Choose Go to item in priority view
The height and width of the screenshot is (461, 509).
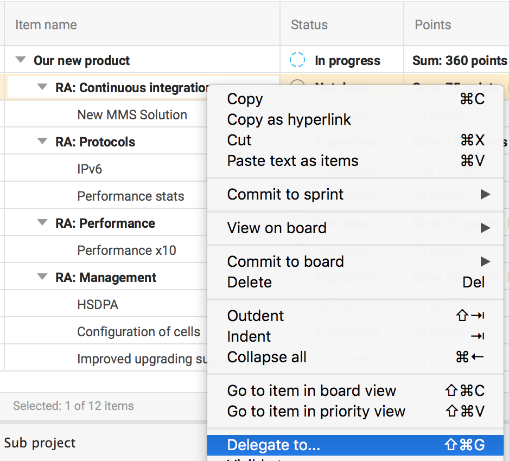pyautogui.click(x=316, y=411)
